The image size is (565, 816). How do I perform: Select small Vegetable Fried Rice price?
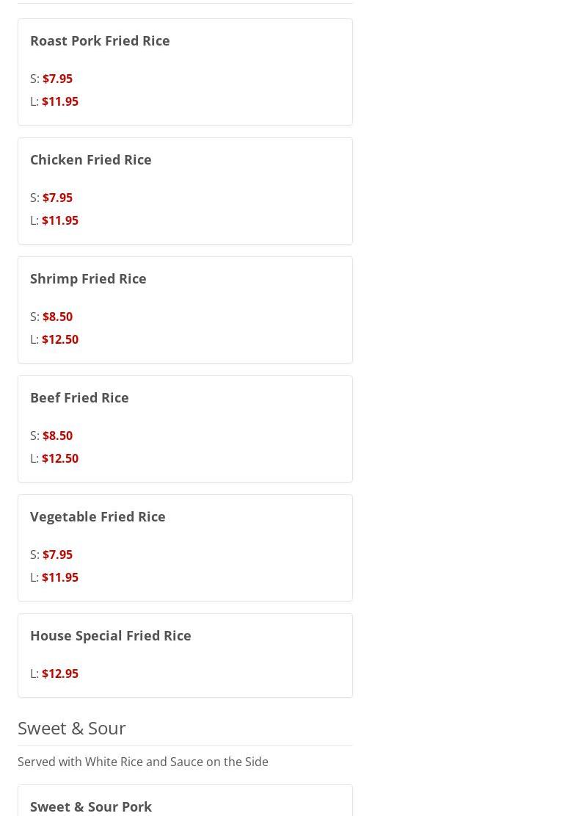pos(57,555)
